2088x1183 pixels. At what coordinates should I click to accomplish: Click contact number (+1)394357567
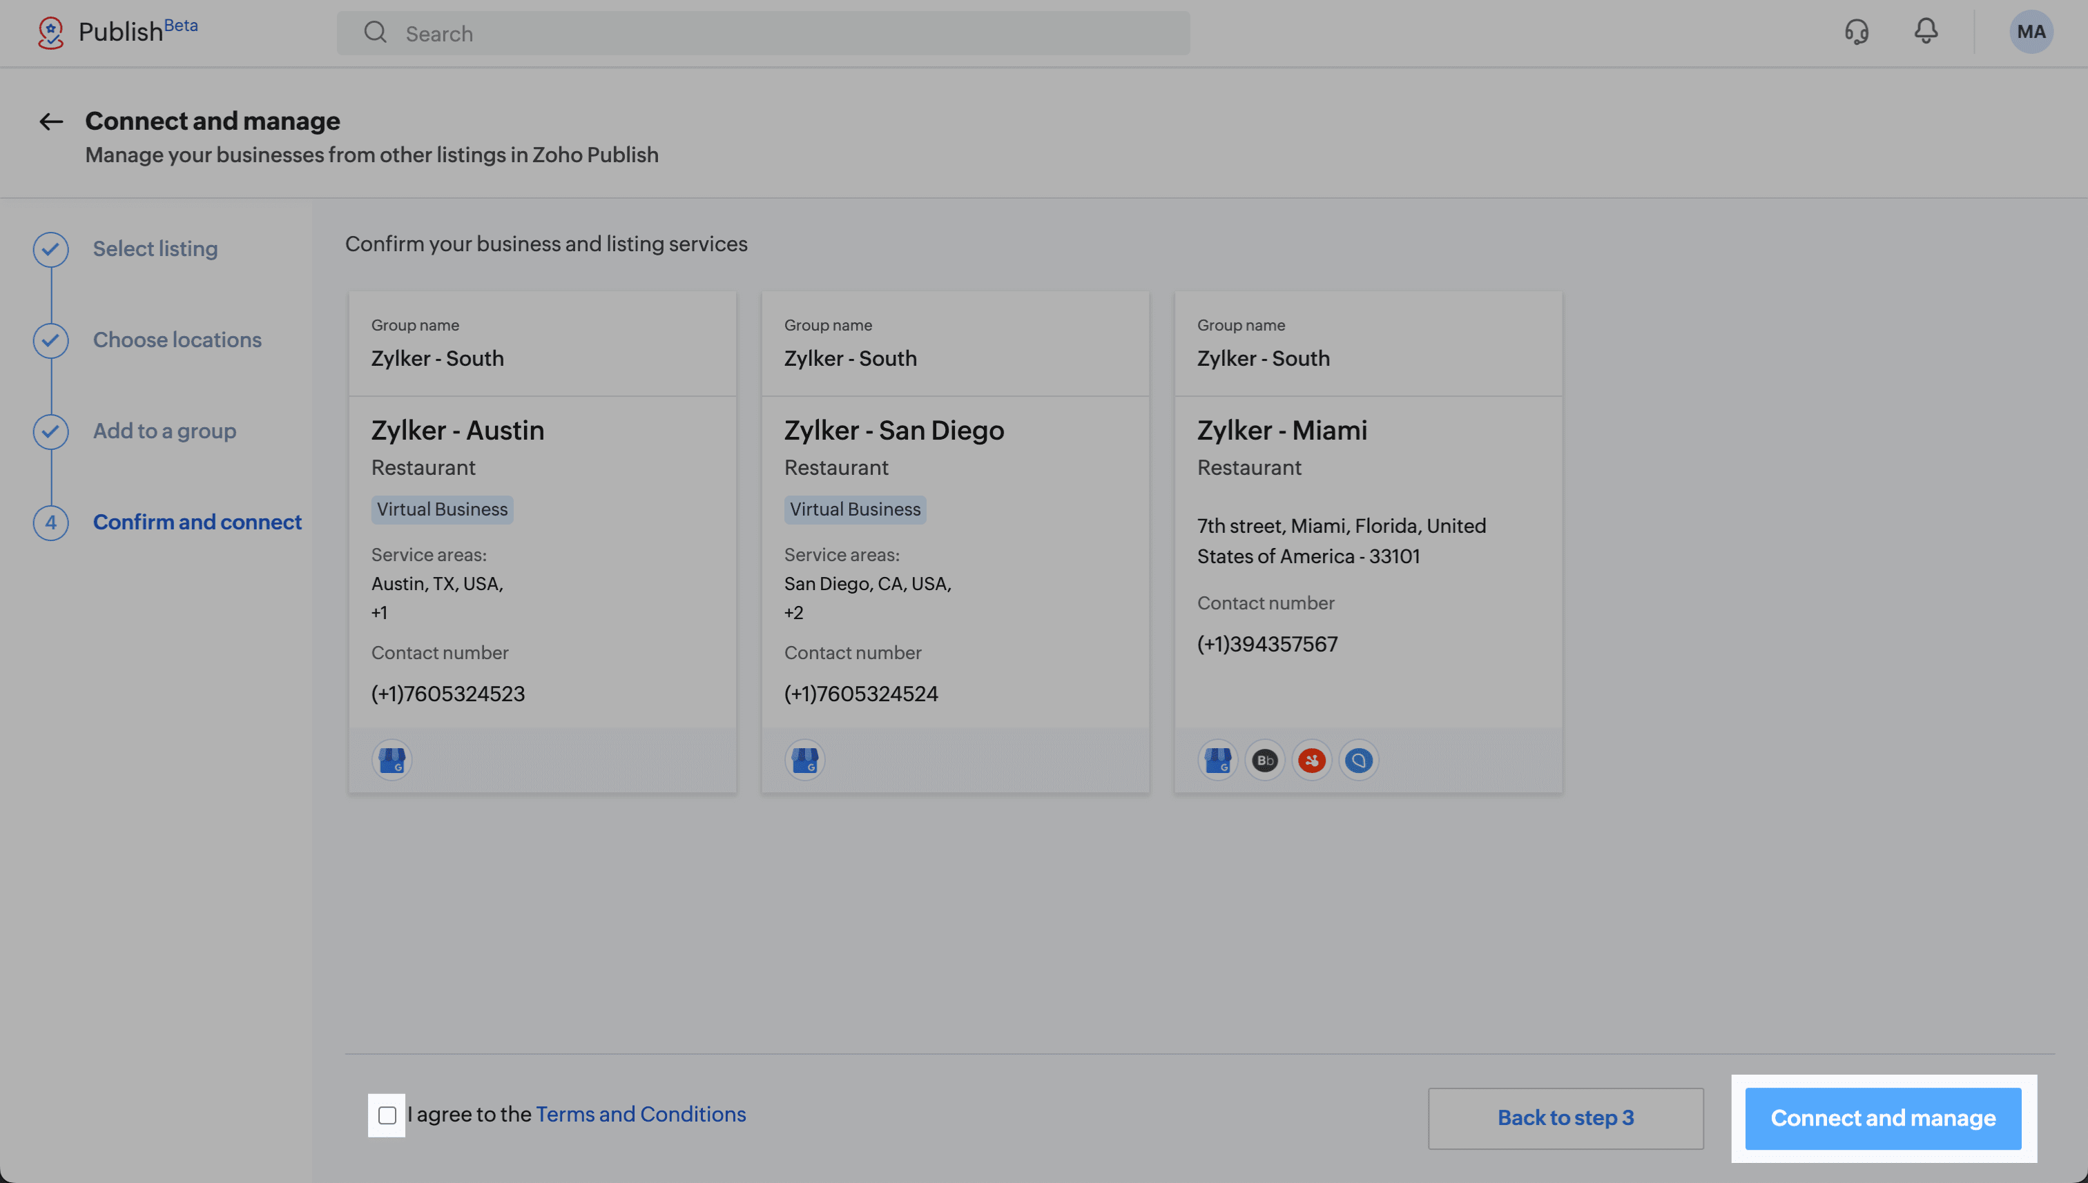pyautogui.click(x=1267, y=645)
